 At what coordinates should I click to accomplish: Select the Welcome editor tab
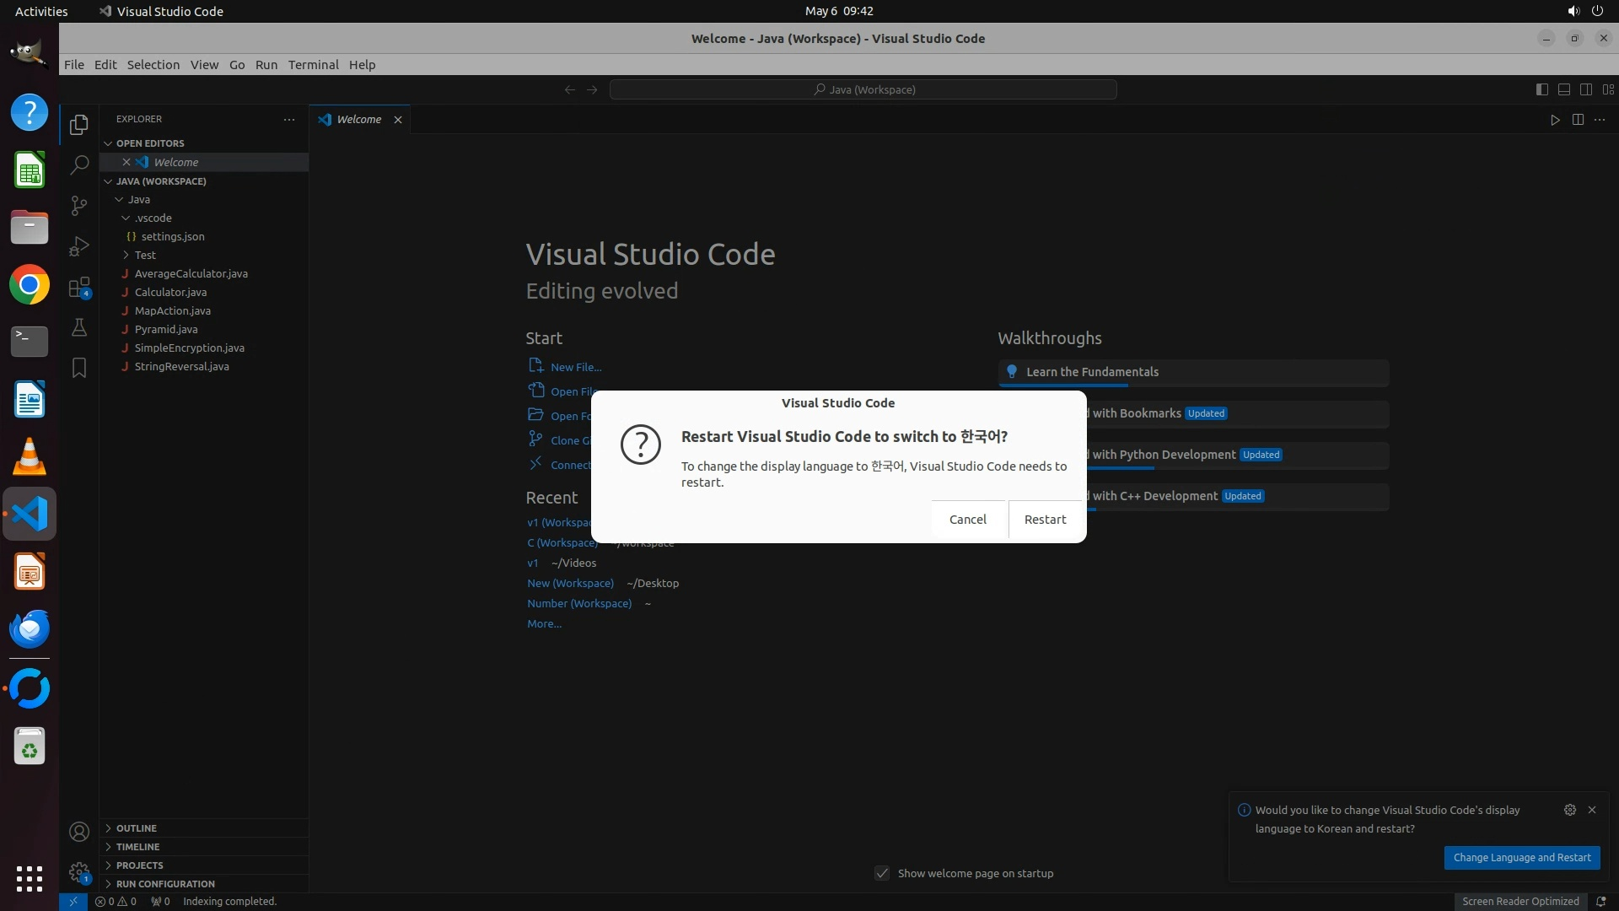(x=358, y=120)
